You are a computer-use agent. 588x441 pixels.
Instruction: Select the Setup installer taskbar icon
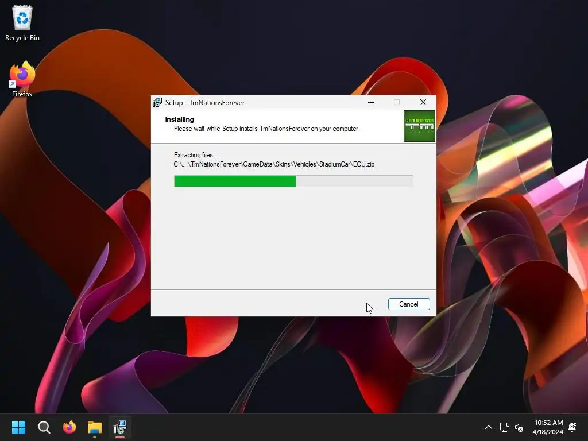point(120,427)
